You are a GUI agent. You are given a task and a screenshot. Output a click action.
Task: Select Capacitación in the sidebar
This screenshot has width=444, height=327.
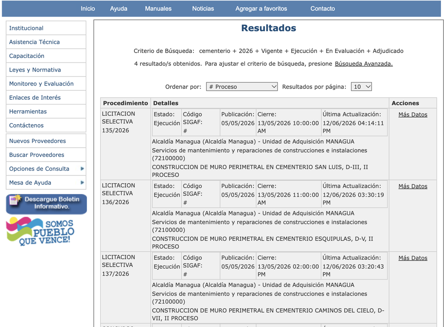[x=46, y=56]
